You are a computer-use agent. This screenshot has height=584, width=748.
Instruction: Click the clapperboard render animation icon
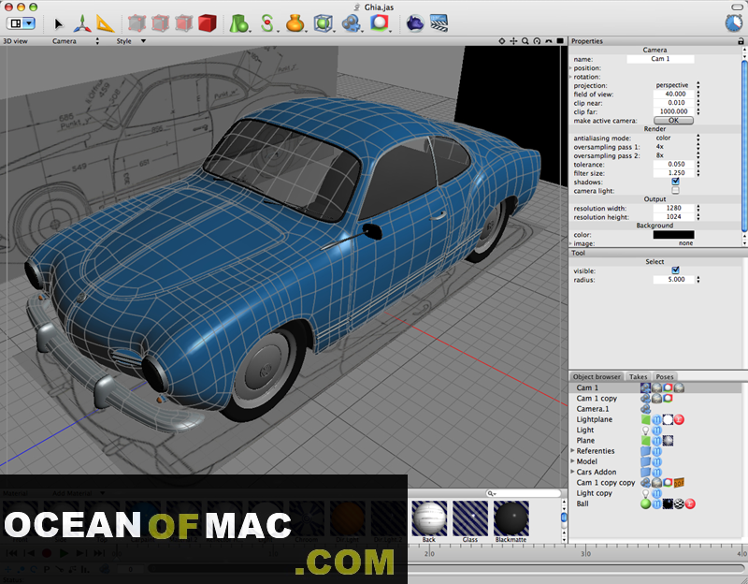(439, 22)
